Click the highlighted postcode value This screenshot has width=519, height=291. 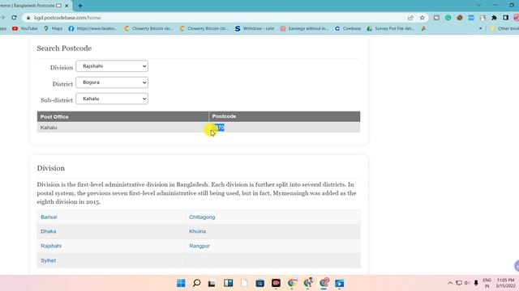(219, 128)
